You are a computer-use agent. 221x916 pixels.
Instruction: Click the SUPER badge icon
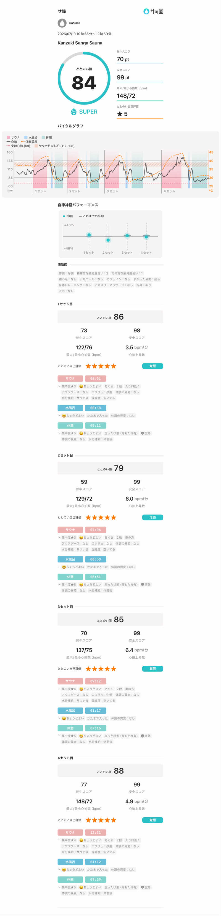pyautogui.click(x=74, y=112)
